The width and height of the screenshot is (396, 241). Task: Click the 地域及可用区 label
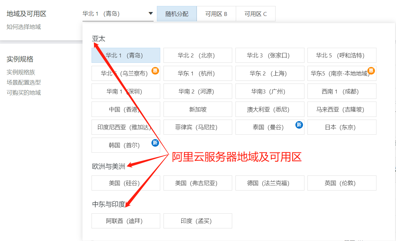[x=27, y=14]
